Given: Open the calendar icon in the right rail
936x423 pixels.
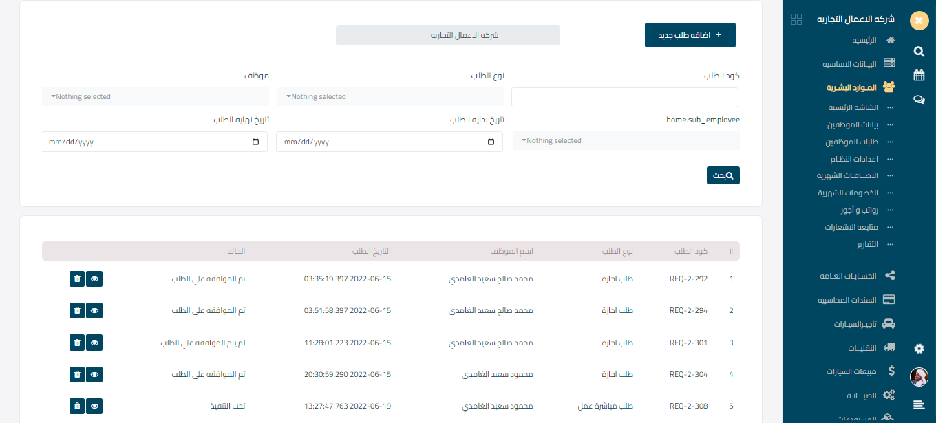Looking at the screenshot, I should click(x=919, y=75).
